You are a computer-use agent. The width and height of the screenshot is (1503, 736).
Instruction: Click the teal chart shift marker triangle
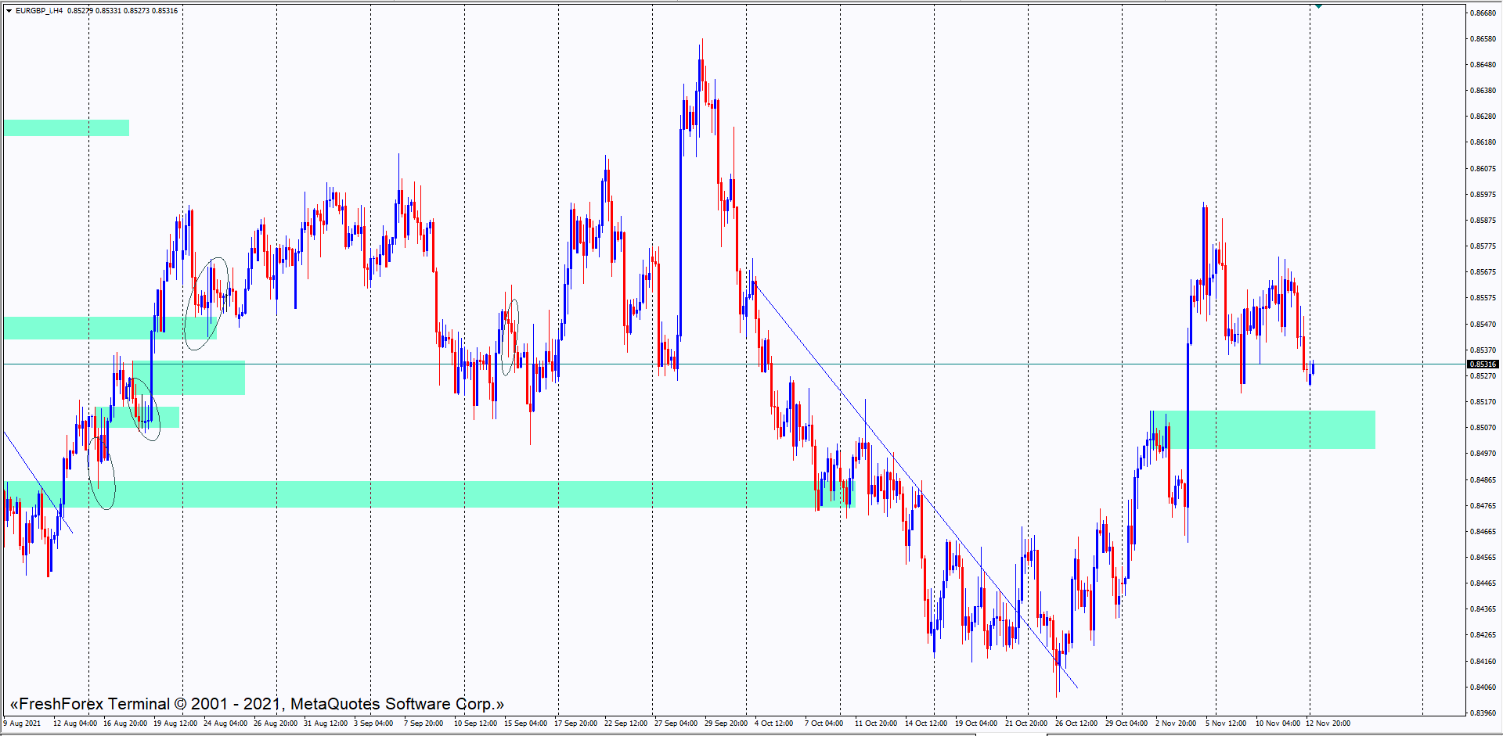pos(1318,6)
